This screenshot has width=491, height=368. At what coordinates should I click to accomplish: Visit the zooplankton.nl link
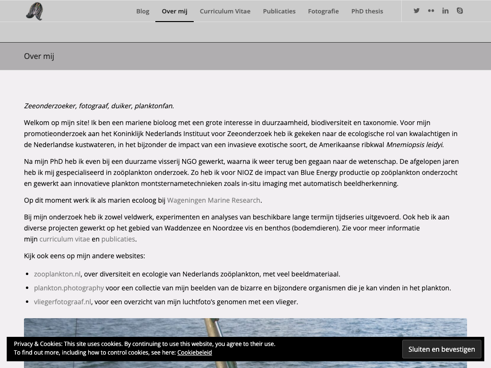pyautogui.click(x=57, y=274)
